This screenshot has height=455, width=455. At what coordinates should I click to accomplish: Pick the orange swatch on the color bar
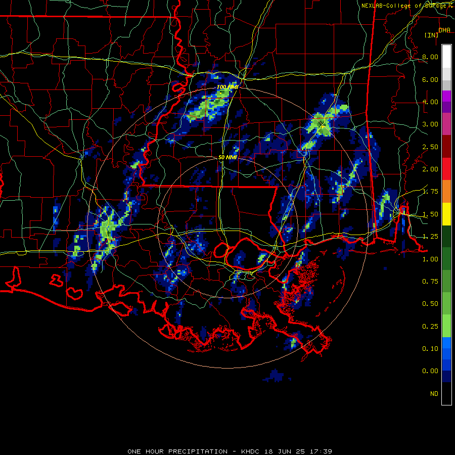(446, 192)
